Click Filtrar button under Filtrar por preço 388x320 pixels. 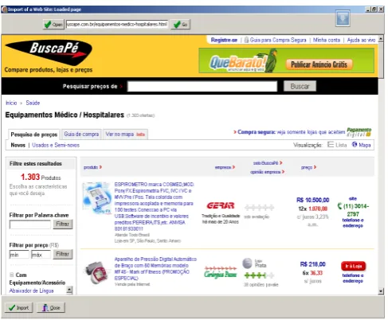coord(63,254)
